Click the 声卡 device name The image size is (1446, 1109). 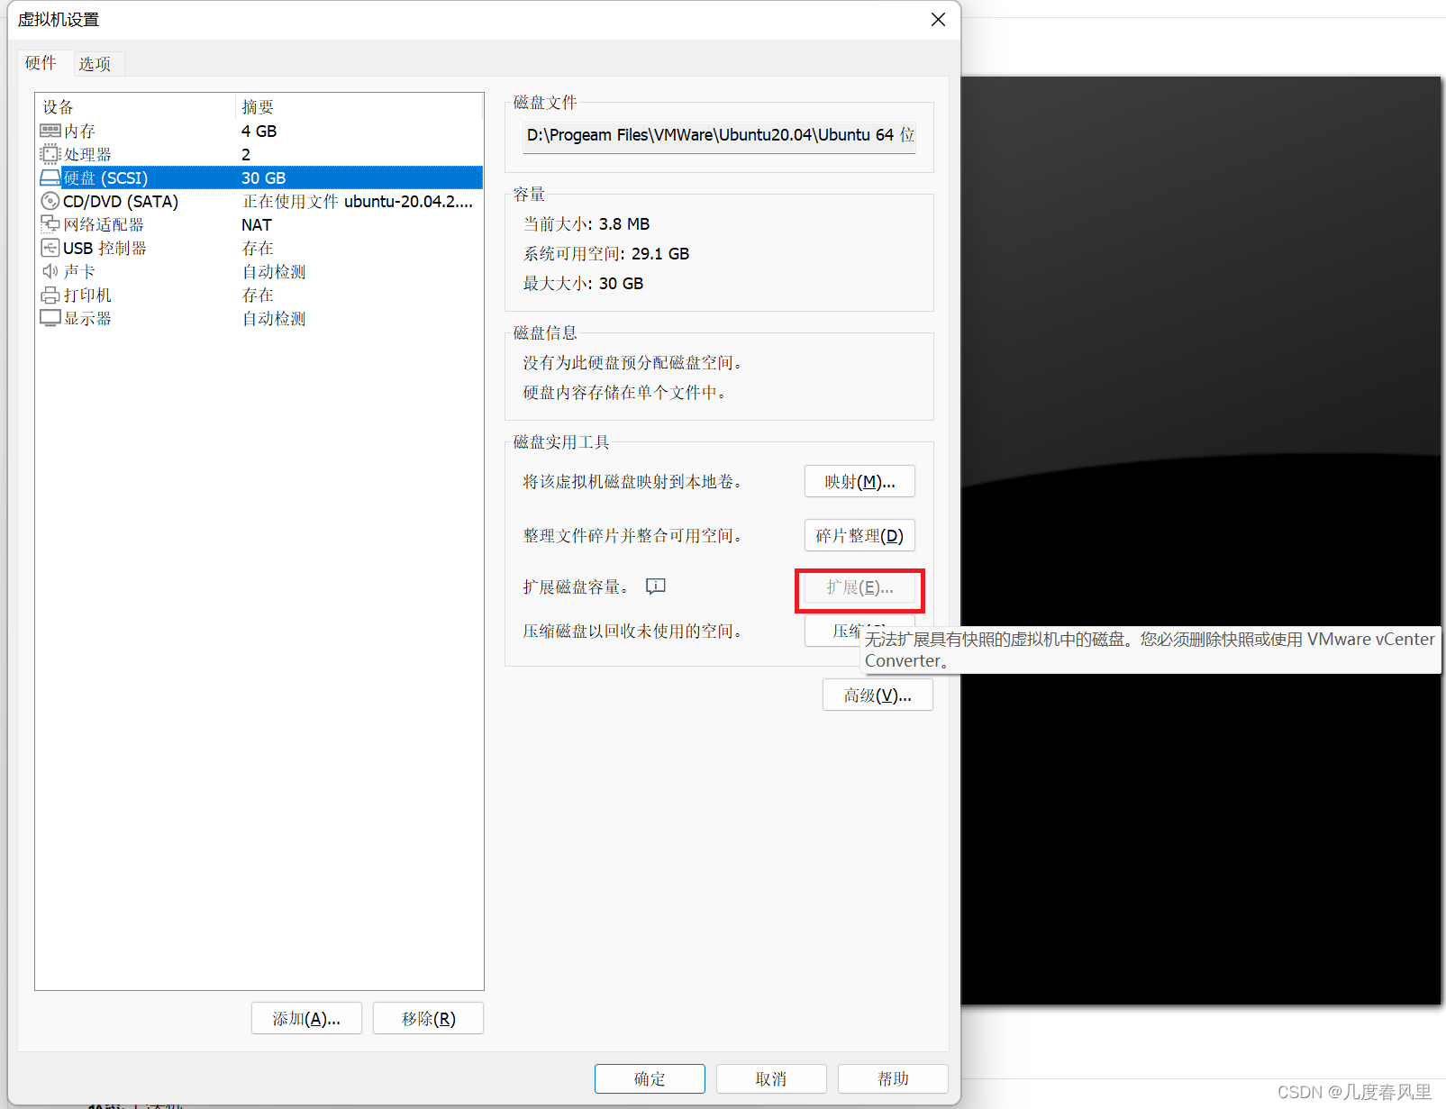[79, 272]
